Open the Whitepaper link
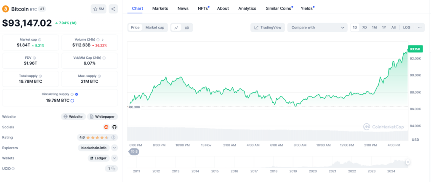431x182 pixels. (x=103, y=117)
